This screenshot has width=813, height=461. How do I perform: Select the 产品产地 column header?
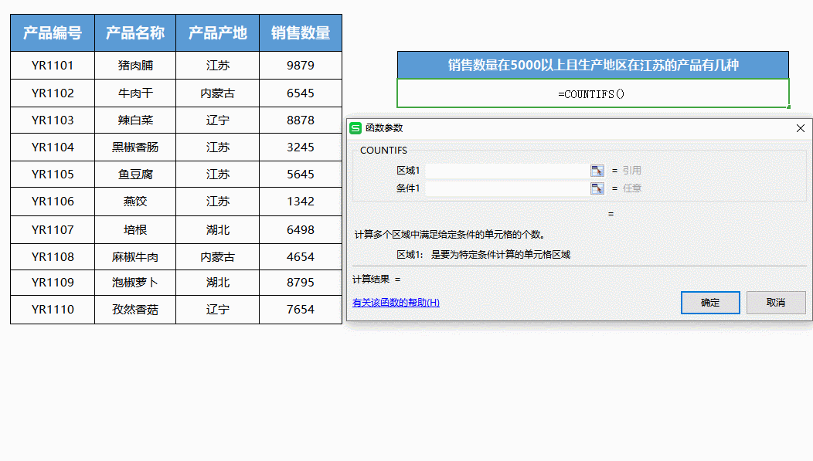[x=218, y=32]
